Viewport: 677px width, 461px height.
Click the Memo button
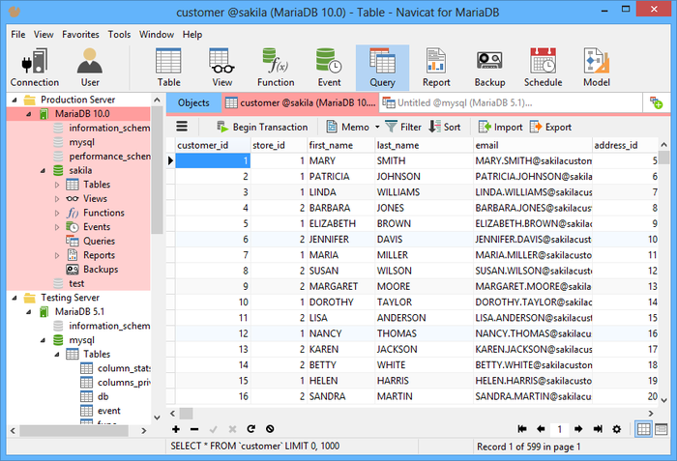[x=348, y=127]
